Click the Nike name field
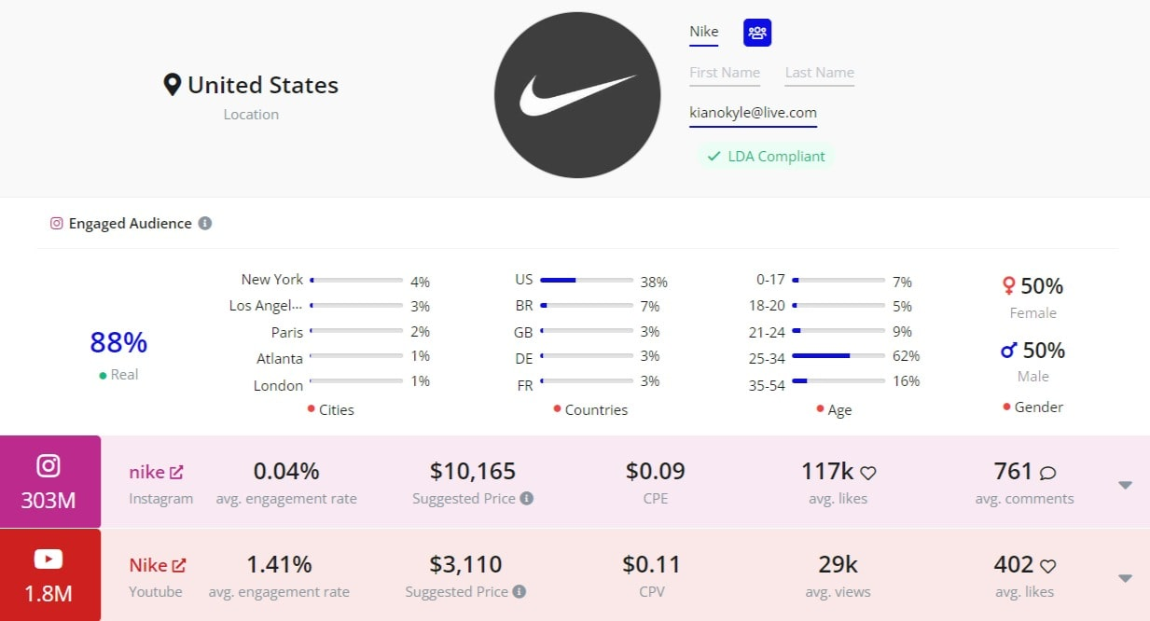 coord(704,32)
